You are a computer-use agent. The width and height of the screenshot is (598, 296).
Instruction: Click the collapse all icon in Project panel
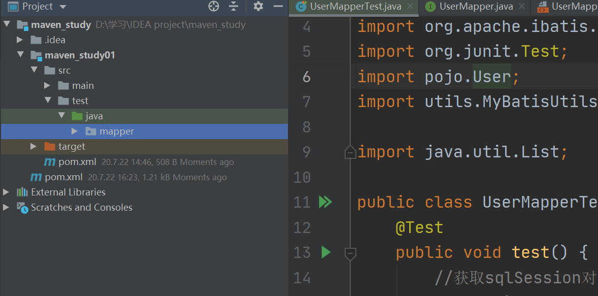tap(234, 6)
